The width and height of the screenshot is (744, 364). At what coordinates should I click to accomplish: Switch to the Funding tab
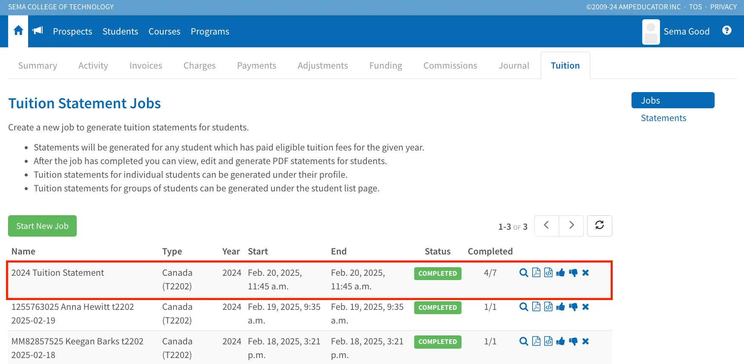pyautogui.click(x=386, y=66)
